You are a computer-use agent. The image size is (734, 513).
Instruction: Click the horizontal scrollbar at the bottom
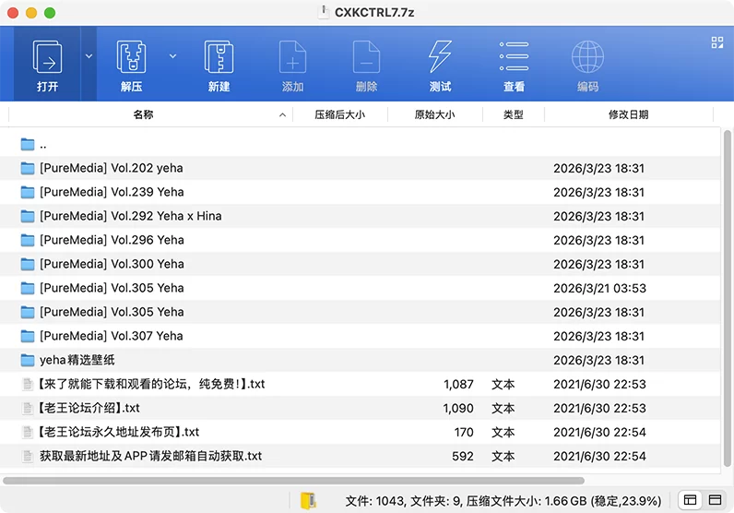click(293, 480)
